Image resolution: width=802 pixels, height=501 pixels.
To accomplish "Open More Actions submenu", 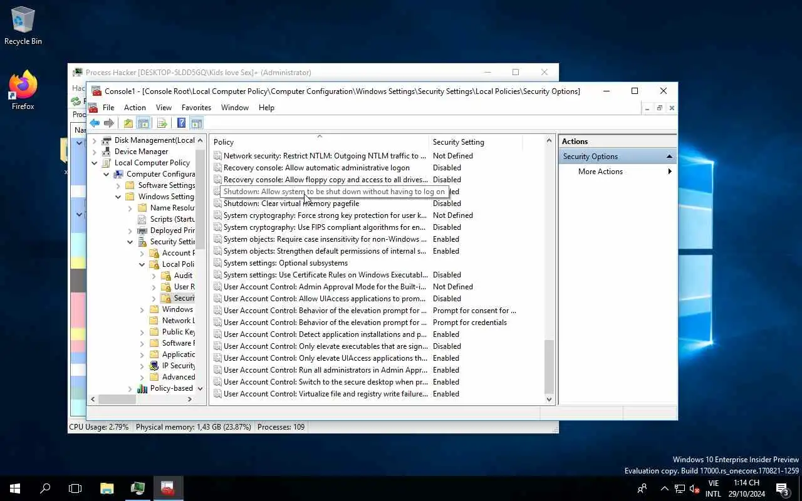I will [x=617, y=172].
